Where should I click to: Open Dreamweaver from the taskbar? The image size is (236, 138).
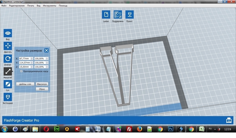[57, 129]
